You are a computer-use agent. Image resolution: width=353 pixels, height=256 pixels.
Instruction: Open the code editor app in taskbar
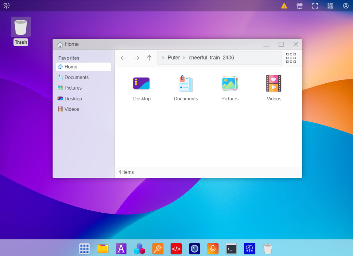coord(176,249)
